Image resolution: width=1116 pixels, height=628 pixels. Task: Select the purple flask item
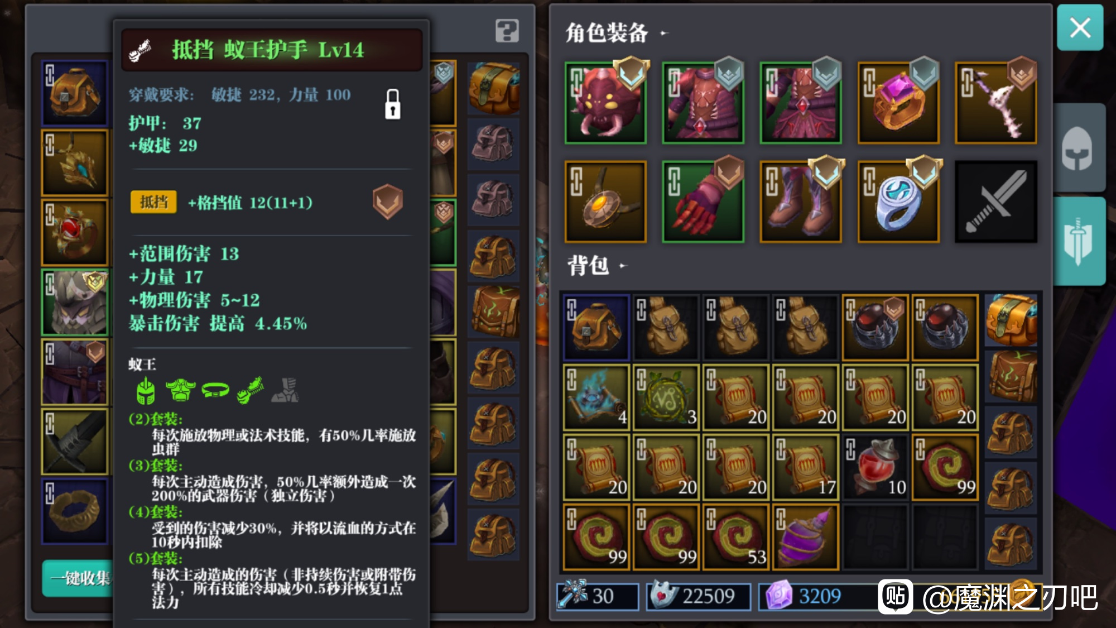pos(805,536)
